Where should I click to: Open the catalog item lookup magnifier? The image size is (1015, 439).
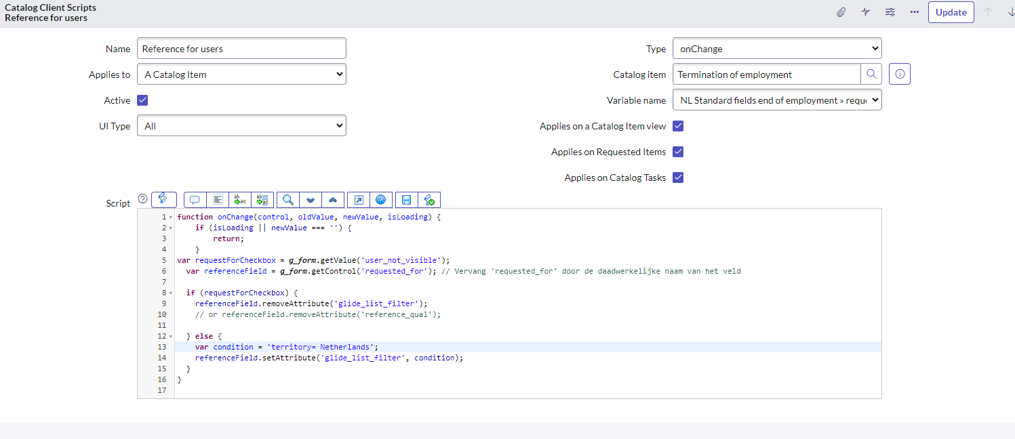[871, 74]
